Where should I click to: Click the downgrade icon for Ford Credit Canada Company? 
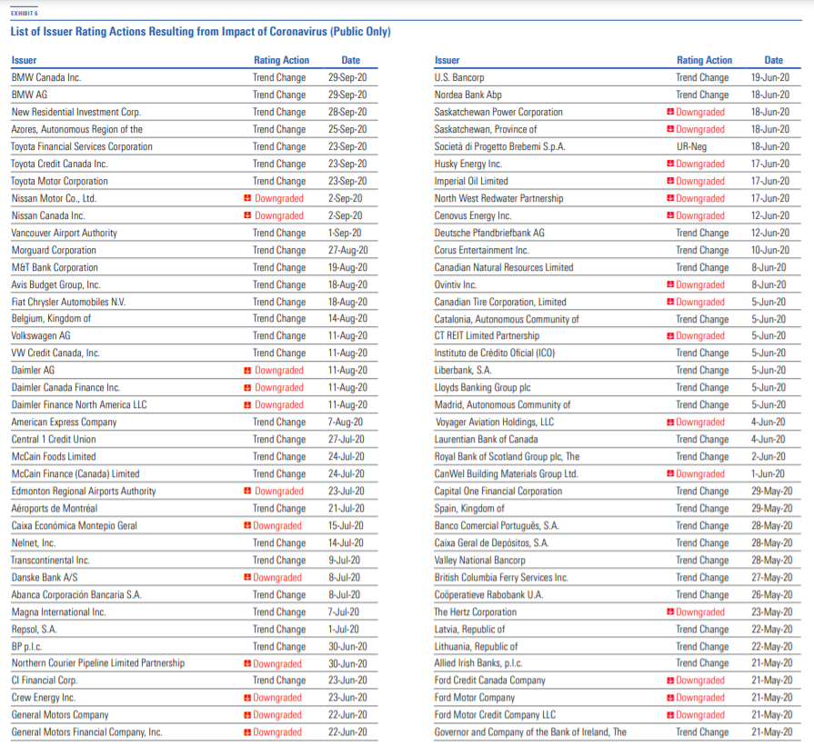point(670,681)
